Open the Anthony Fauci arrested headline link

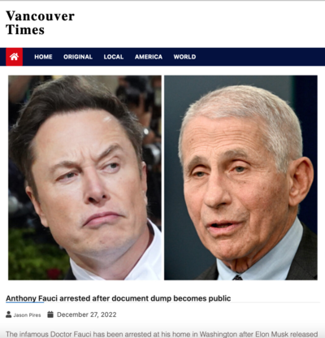click(x=119, y=298)
